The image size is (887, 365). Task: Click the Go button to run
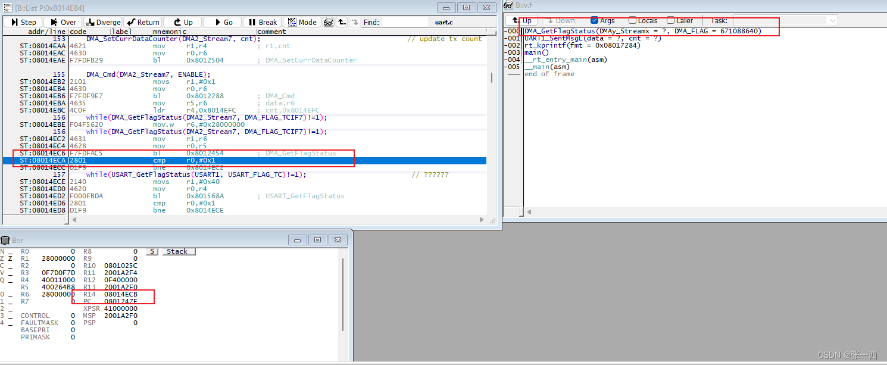point(222,22)
